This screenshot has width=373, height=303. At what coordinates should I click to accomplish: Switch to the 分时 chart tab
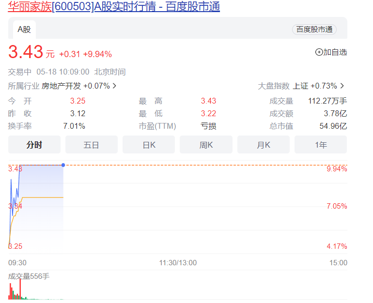[34, 145]
